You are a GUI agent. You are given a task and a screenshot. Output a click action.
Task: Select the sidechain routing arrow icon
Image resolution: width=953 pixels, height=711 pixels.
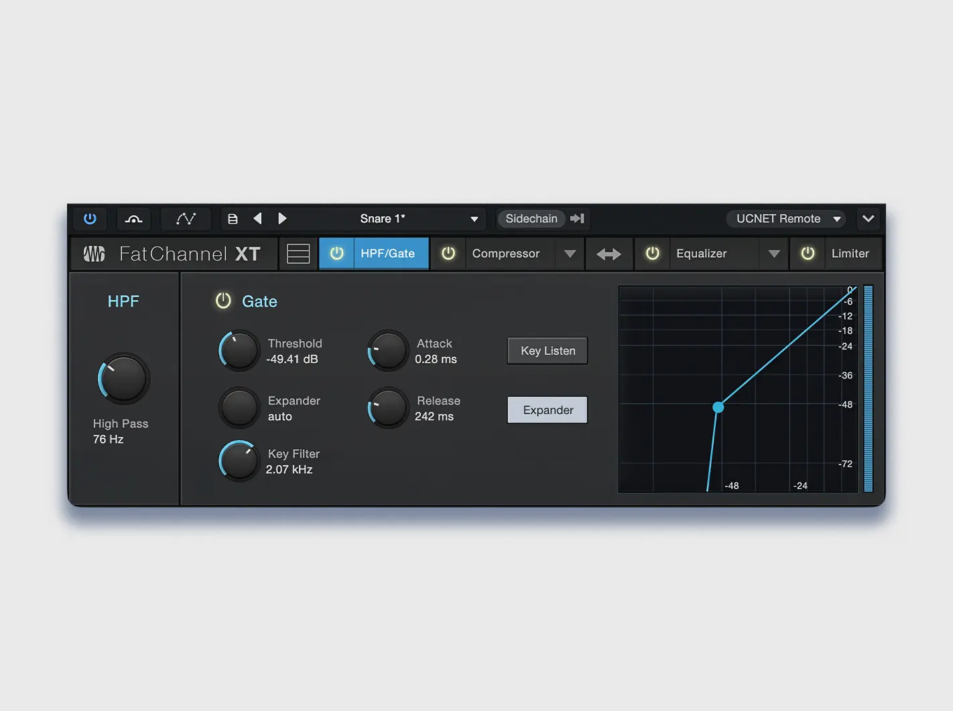577,218
